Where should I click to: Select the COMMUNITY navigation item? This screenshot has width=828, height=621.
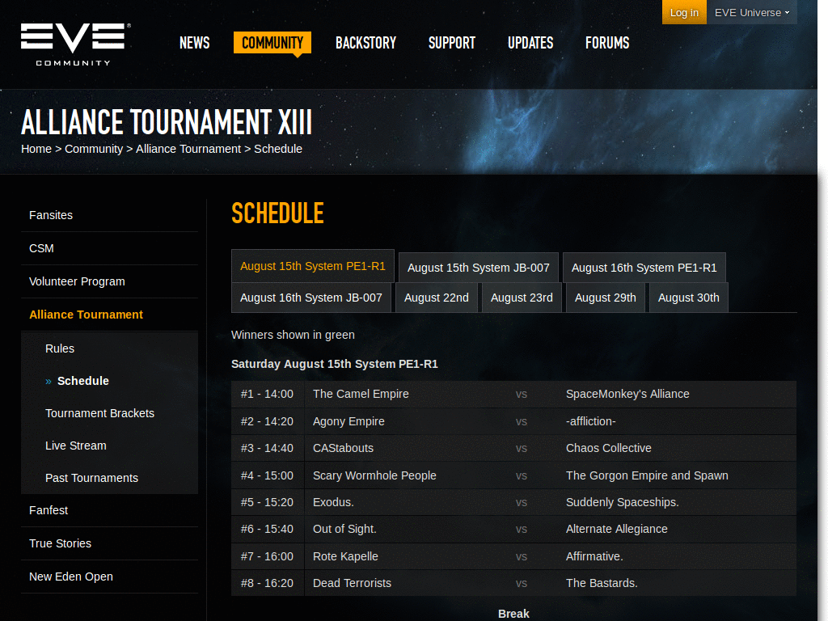(272, 43)
